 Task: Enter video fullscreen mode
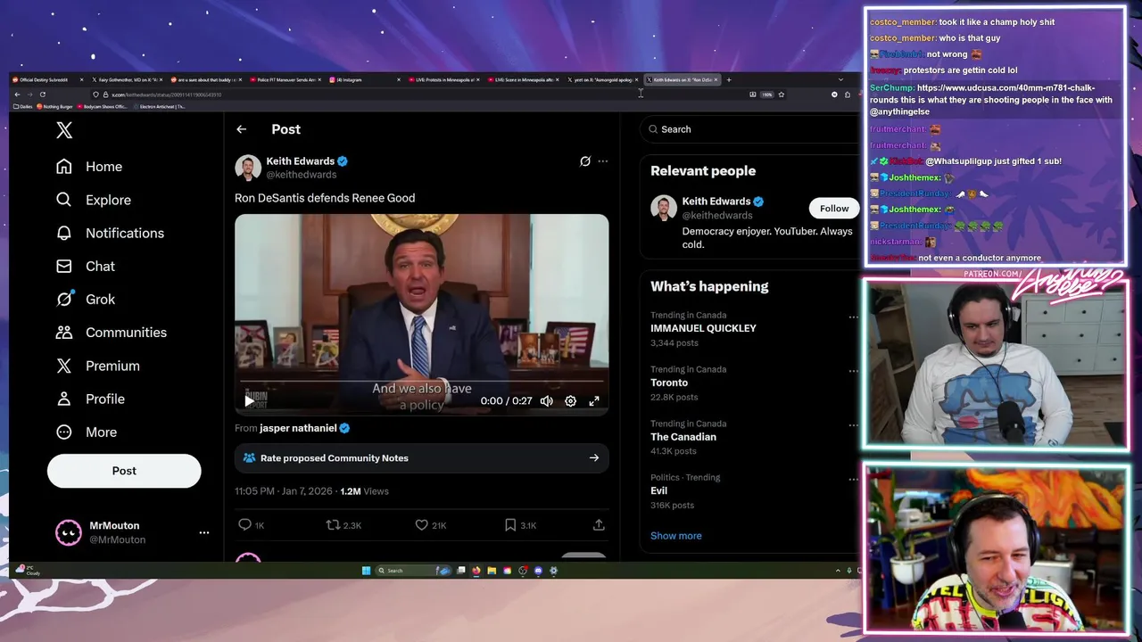pyautogui.click(x=594, y=401)
